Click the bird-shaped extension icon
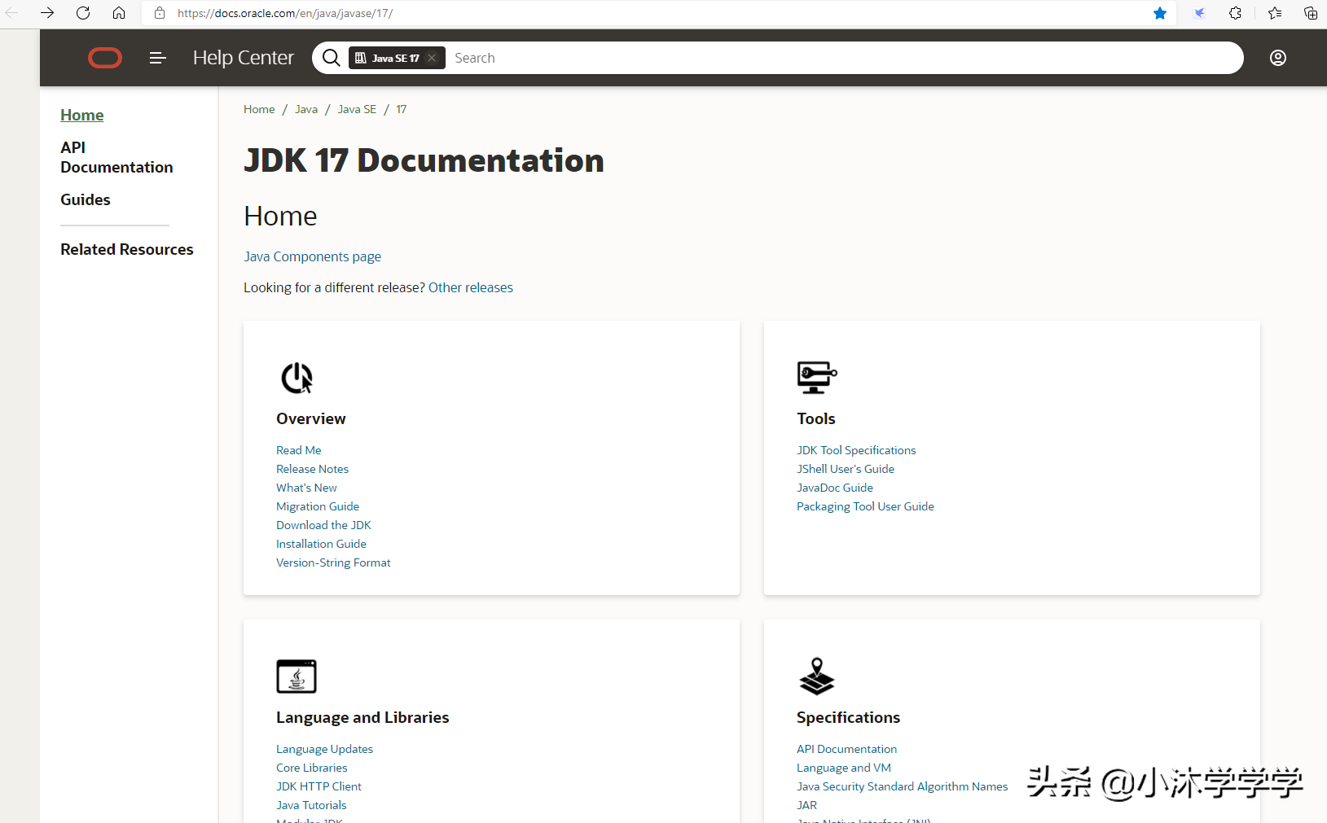Screen dimensions: 1327x823 pyautogui.click(x=1199, y=13)
